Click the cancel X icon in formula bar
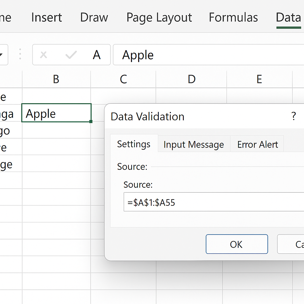This screenshot has width=304, height=304. tap(44, 55)
